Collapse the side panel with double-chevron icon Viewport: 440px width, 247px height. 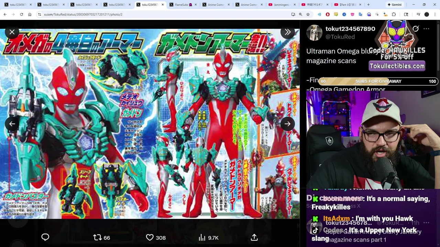[288, 32]
